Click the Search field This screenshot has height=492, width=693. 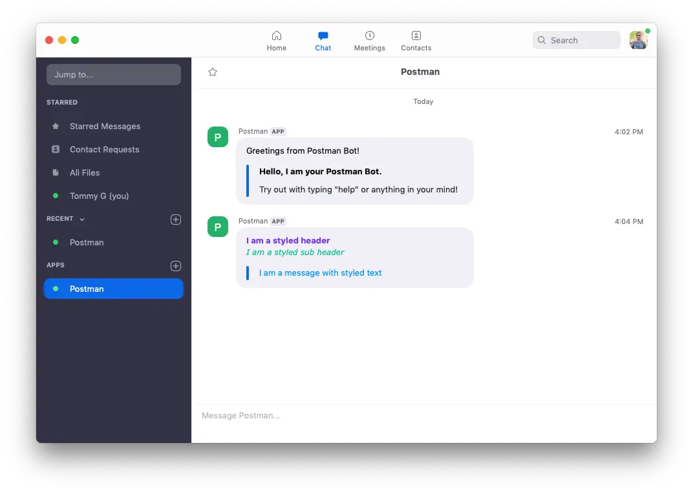575,40
